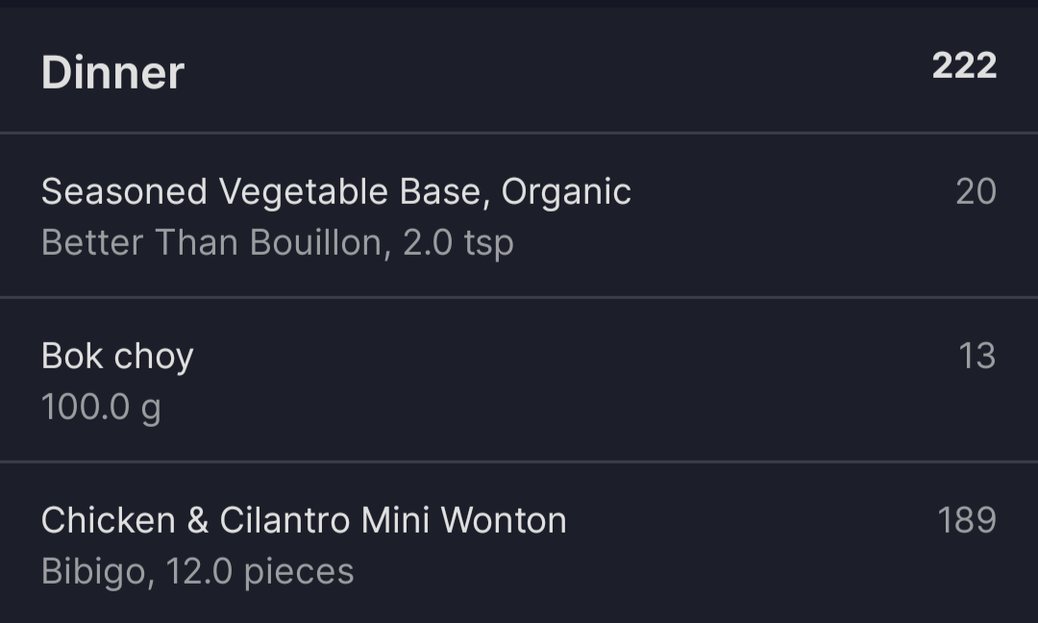The width and height of the screenshot is (1038, 623).
Task: Tap the 222 dinner calorie total
Action: point(964,66)
